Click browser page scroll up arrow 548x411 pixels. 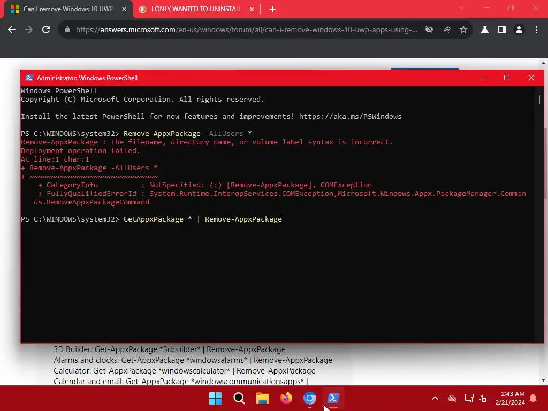543,63
